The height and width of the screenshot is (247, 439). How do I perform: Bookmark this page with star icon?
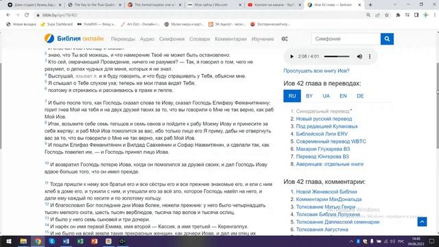click(x=387, y=15)
